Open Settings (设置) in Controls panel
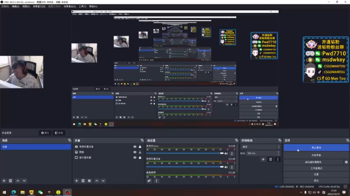 tap(316, 175)
